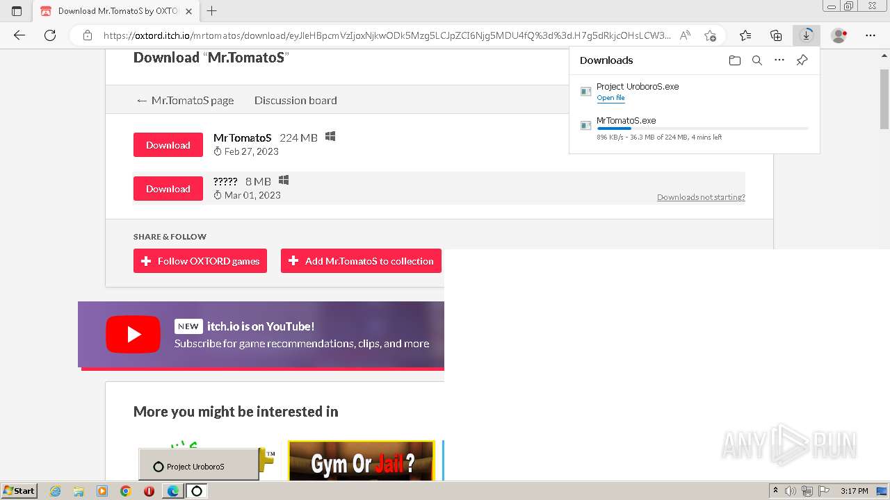Viewport: 890px width, 500px height.
Task: Click the YouTube play logo in the banner
Action: [x=133, y=335]
